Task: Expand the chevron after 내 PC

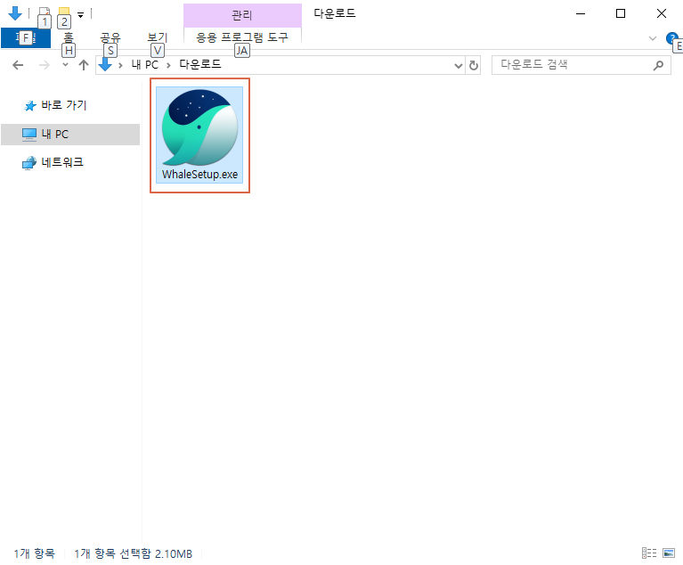Action: pyautogui.click(x=168, y=65)
